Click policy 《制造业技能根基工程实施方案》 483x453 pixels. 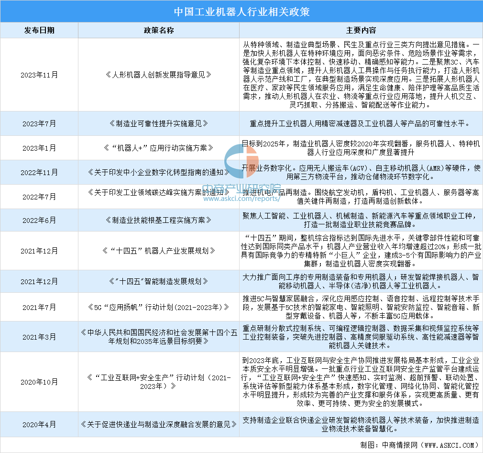[x=158, y=220]
